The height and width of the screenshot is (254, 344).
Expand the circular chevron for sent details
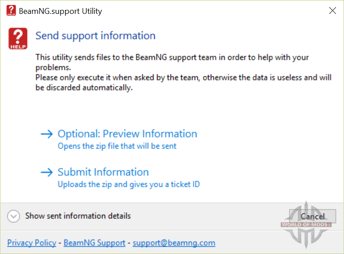(13, 216)
